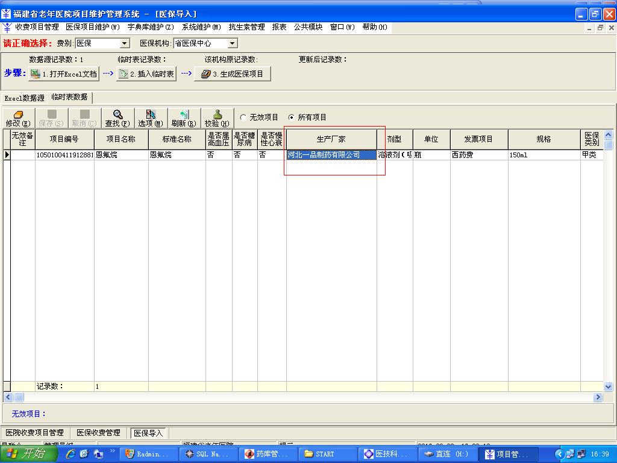Screen dimensions: 617x463
Task: Open the 报表 menu
Action: pyautogui.click(x=279, y=27)
